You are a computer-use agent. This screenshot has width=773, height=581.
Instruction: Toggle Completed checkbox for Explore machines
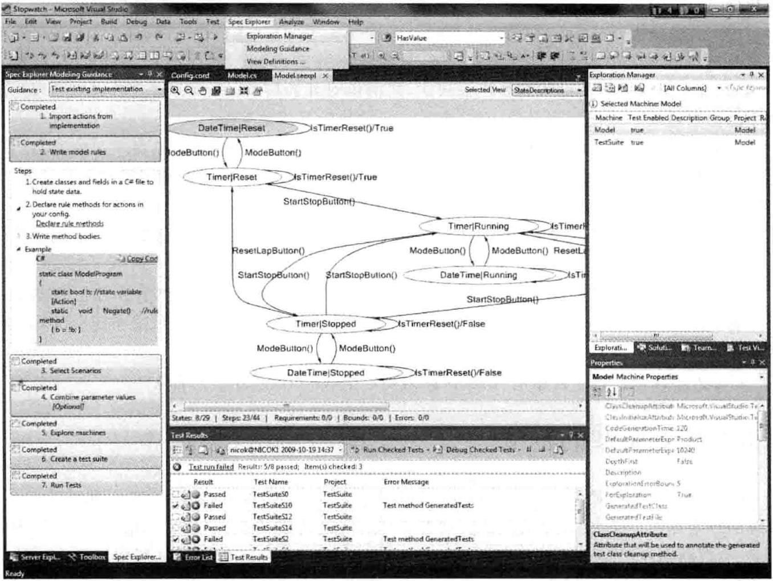17,423
